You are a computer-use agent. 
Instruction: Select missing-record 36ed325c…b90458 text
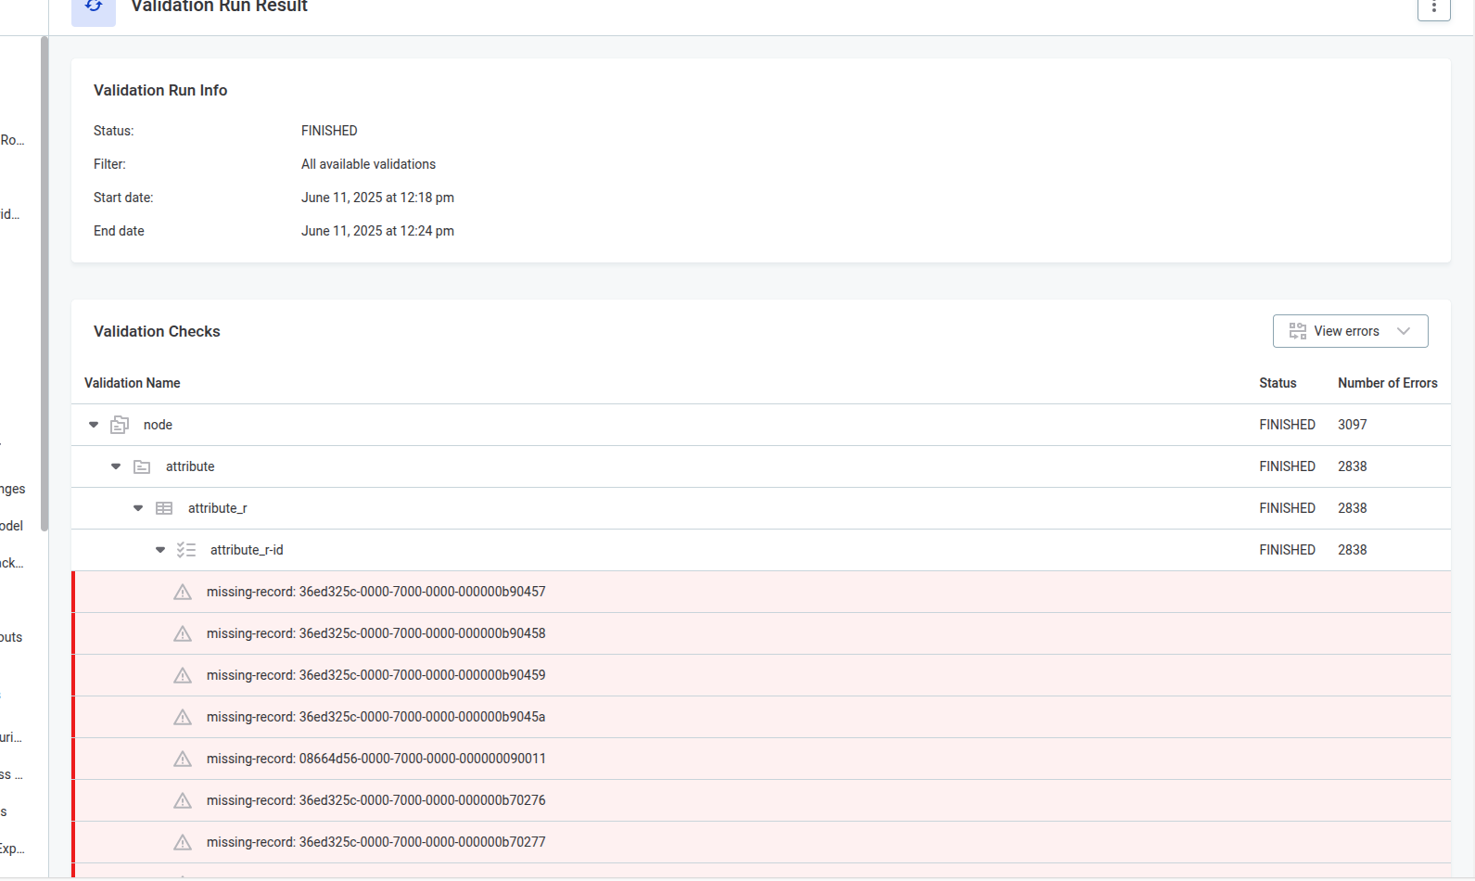tap(375, 633)
